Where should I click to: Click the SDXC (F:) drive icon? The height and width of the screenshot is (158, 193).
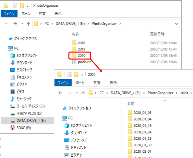coord(13,128)
